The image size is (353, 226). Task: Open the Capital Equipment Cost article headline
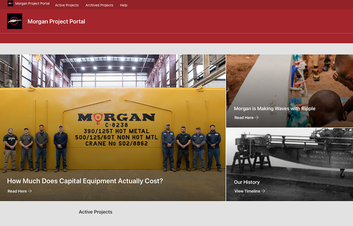[85, 181]
